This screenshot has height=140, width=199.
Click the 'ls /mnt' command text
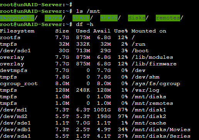point(88,11)
